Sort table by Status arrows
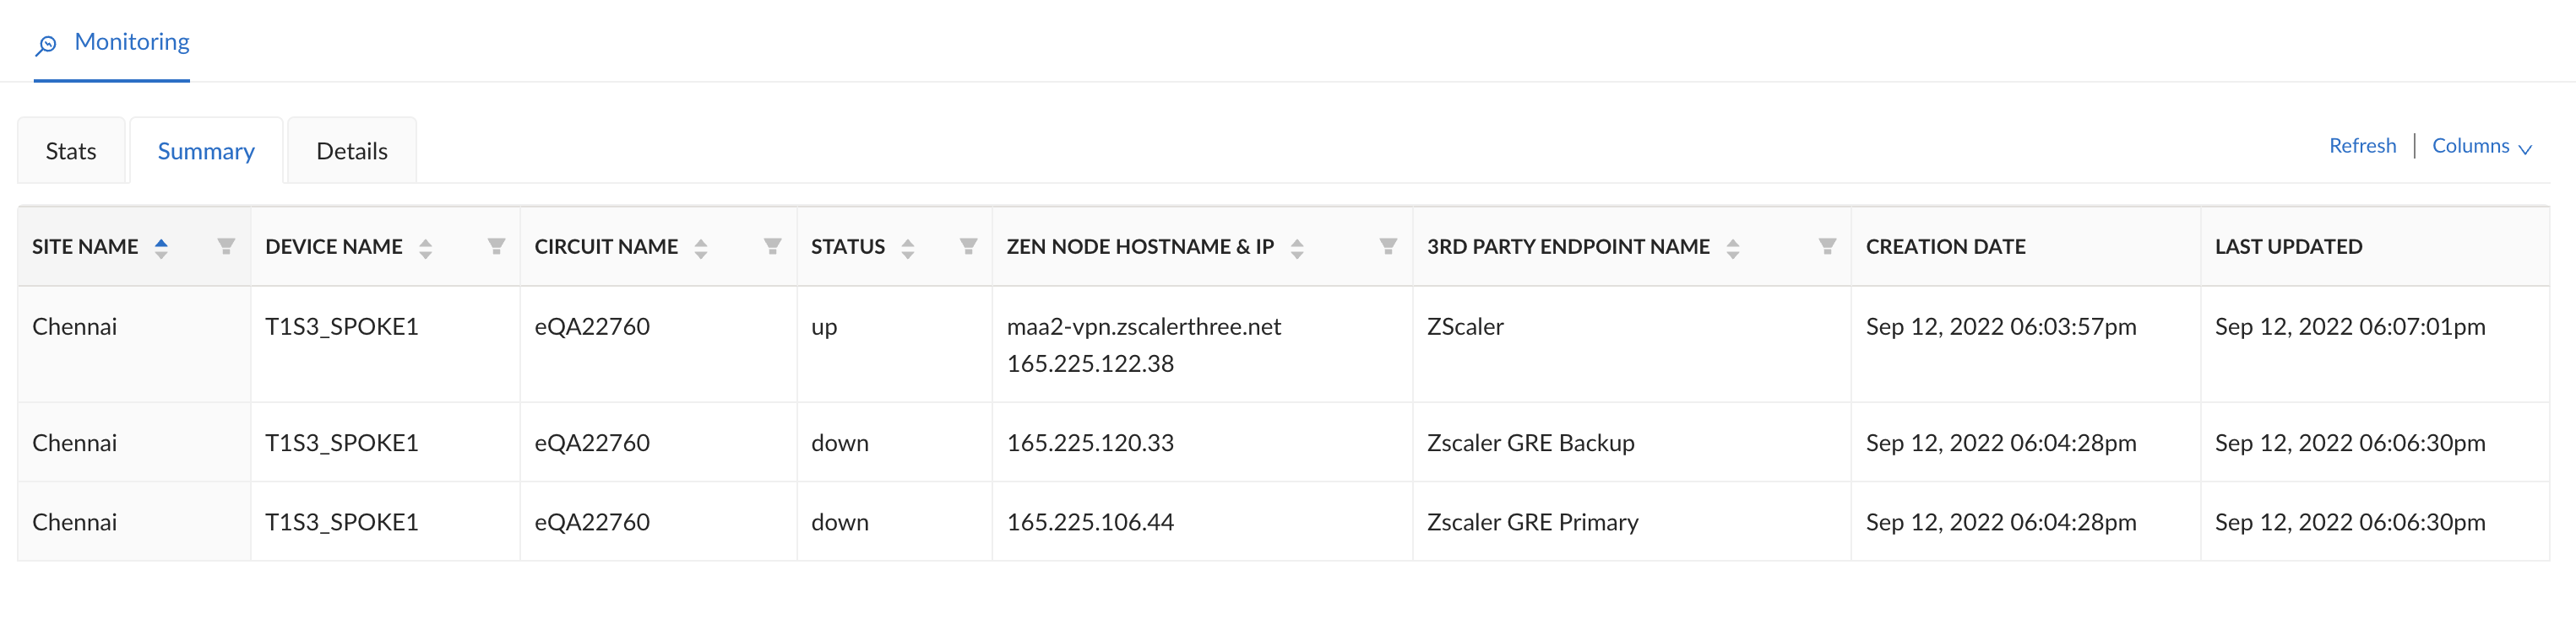The height and width of the screenshot is (624, 2576). pyautogui.click(x=908, y=248)
